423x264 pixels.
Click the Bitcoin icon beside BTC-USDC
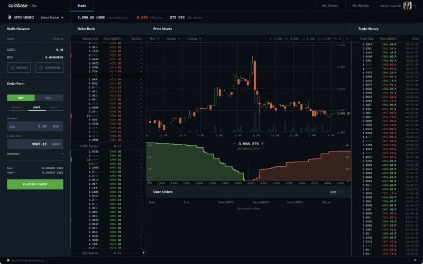[x=9, y=17]
